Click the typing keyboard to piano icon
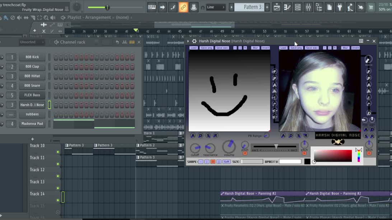392x220 pixels. pyautogui.click(x=151, y=7)
